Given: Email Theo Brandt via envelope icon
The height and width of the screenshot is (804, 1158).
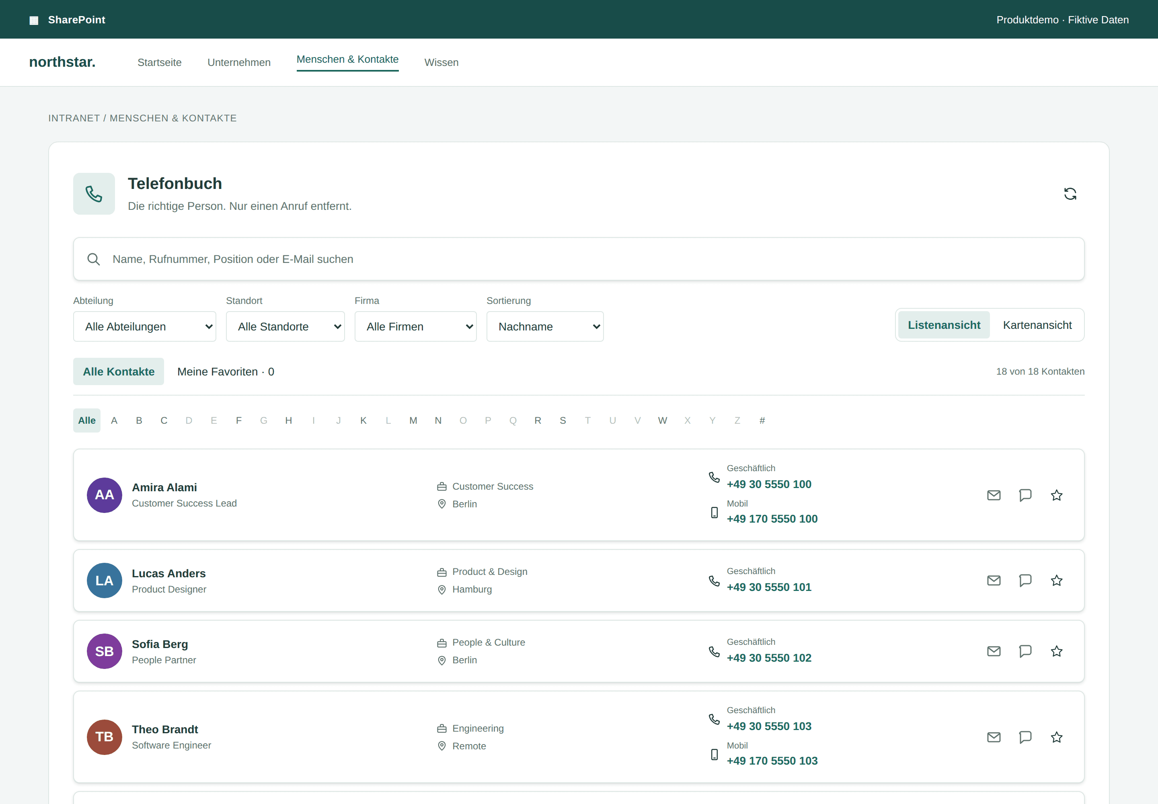Looking at the screenshot, I should 994,737.
